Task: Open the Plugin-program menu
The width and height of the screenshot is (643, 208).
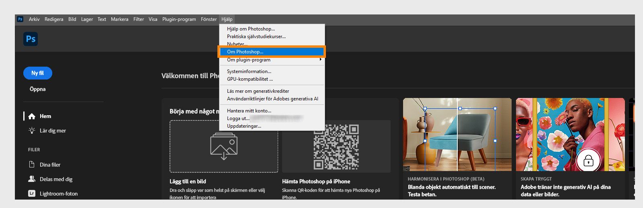Action: pyautogui.click(x=179, y=19)
